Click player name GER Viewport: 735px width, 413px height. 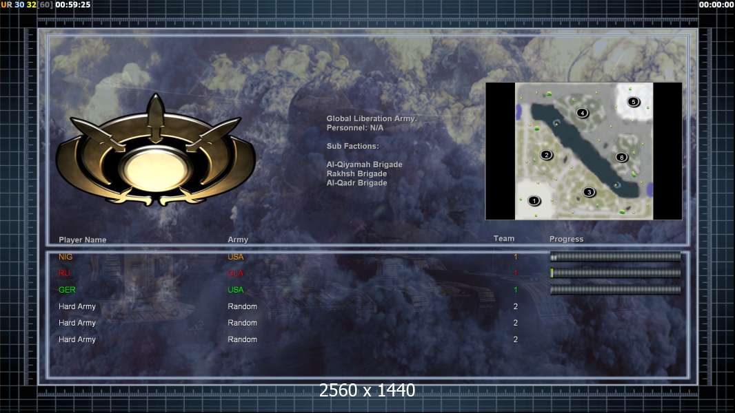coord(67,290)
